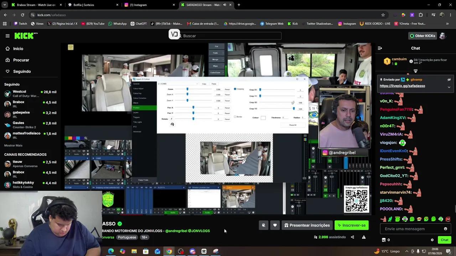The height and width of the screenshot is (256, 456).
Task: Switch to Instagram browser tab
Action: coord(150,5)
